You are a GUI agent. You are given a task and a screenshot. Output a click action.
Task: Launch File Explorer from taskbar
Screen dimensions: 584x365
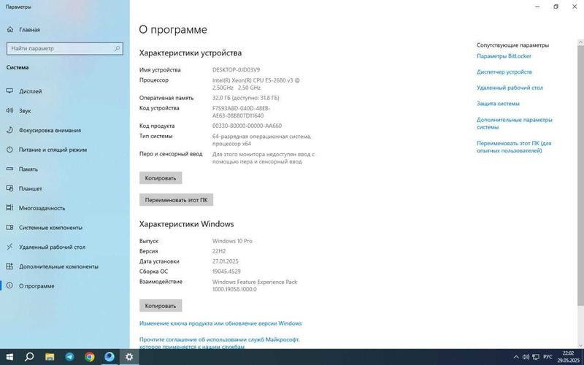pyautogui.click(x=50, y=357)
